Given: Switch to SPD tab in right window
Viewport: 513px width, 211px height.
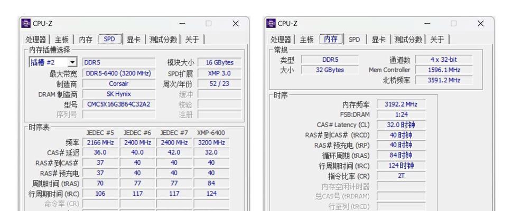Looking at the screenshot, I should pyautogui.click(x=355, y=40).
